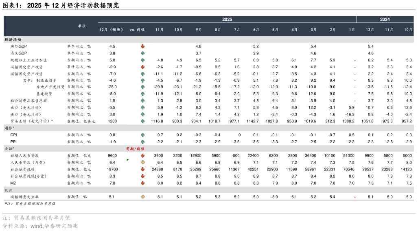Click the green arrow in 制造业投资 row
The height and width of the screenshot is (231, 418).
click(x=142, y=81)
